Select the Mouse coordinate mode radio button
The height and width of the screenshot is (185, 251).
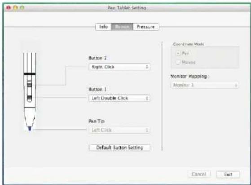tap(178, 62)
